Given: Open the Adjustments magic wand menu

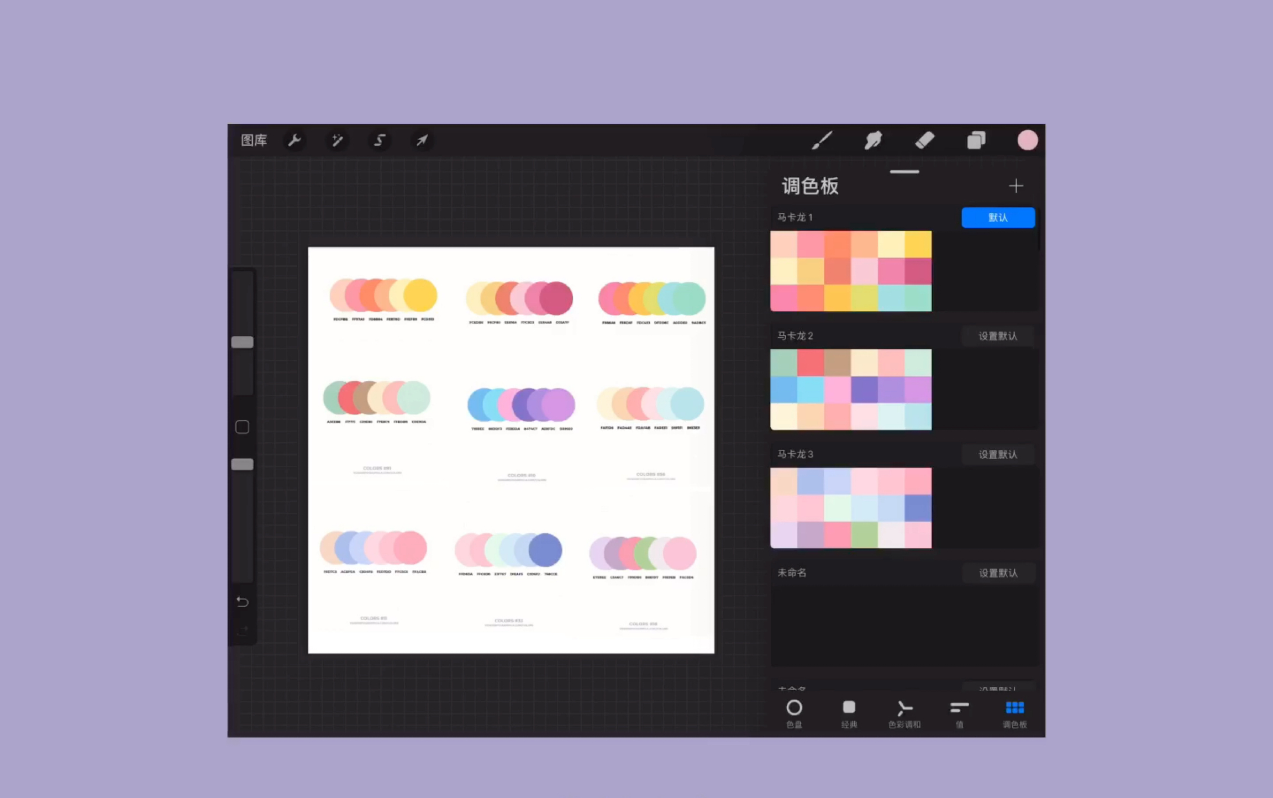Looking at the screenshot, I should pyautogui.click(x=337, y=140).
